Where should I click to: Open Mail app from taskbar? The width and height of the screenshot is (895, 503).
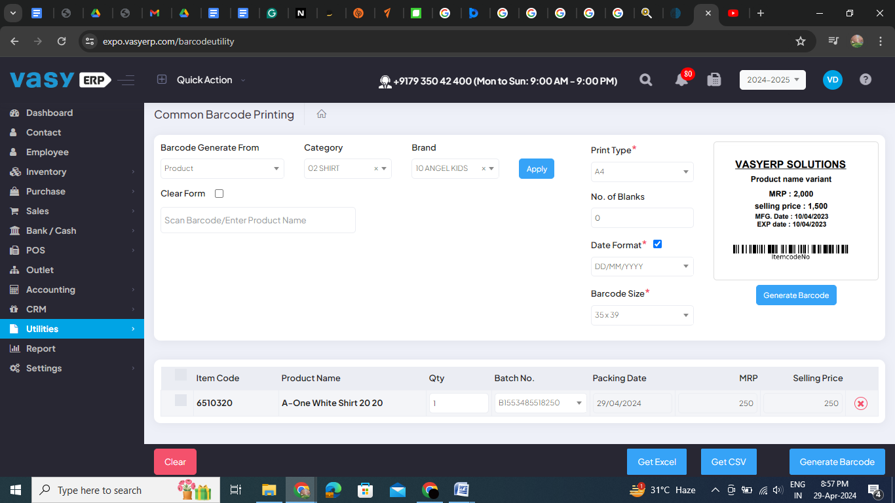(x=398, y=490)
